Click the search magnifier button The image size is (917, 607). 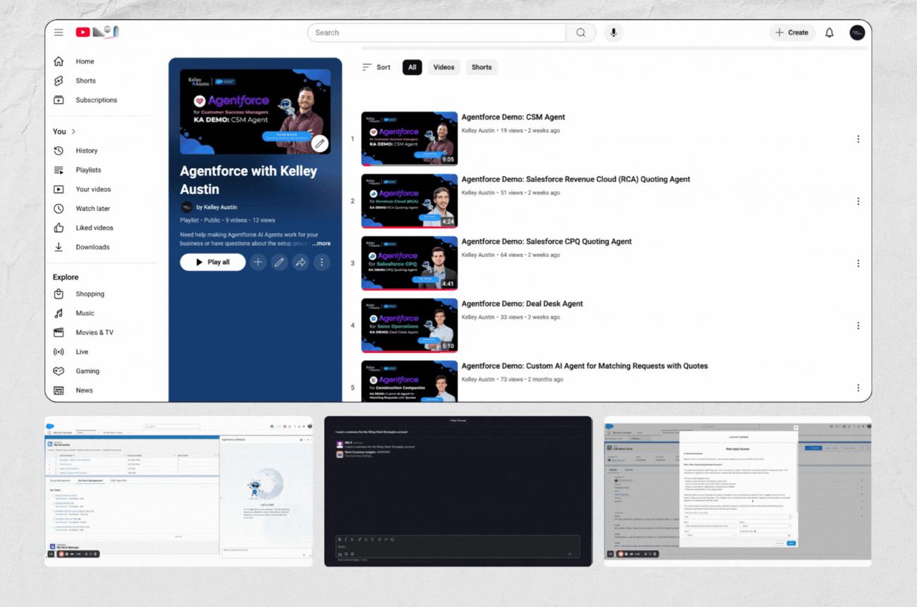[581, 32]
